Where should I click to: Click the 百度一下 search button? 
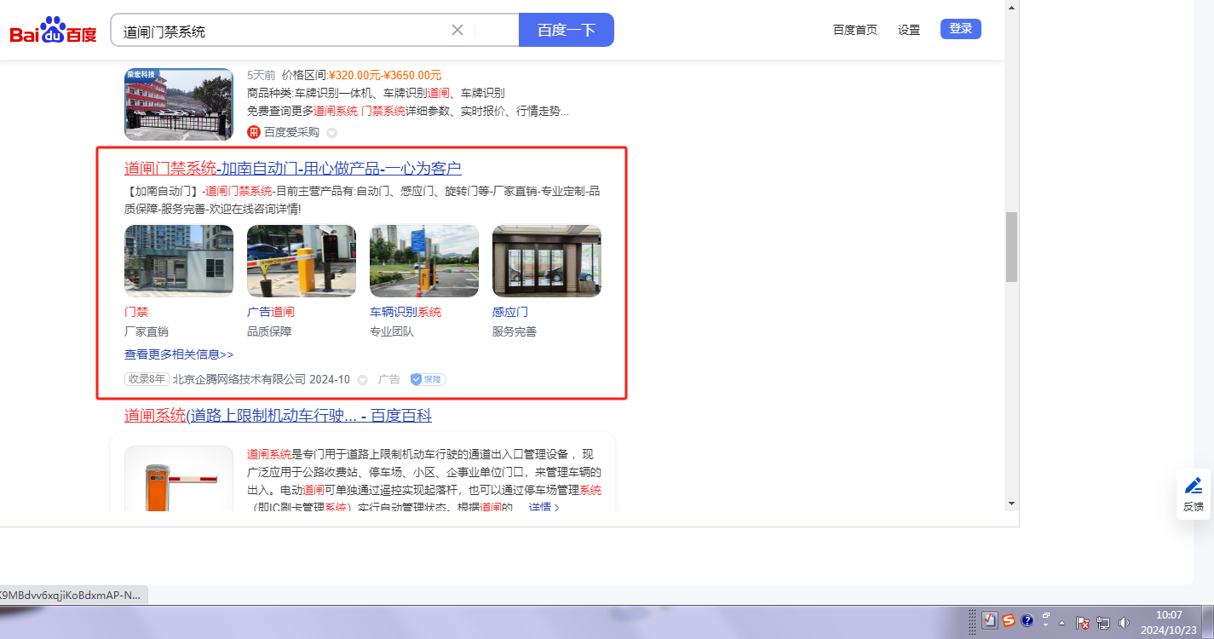tap(567, 30)
